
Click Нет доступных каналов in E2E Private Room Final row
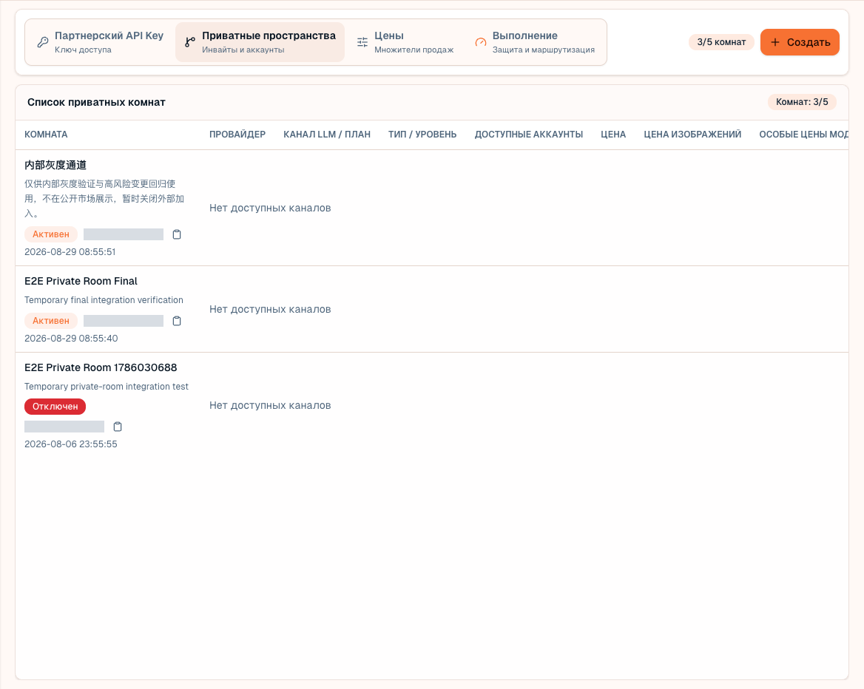tap(270, 310)
